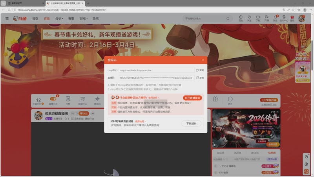Click the orange support icon in floating sidebar

tap(306, 171)
